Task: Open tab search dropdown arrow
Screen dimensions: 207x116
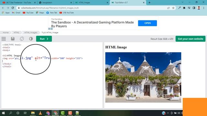Action: pos(182,2)
